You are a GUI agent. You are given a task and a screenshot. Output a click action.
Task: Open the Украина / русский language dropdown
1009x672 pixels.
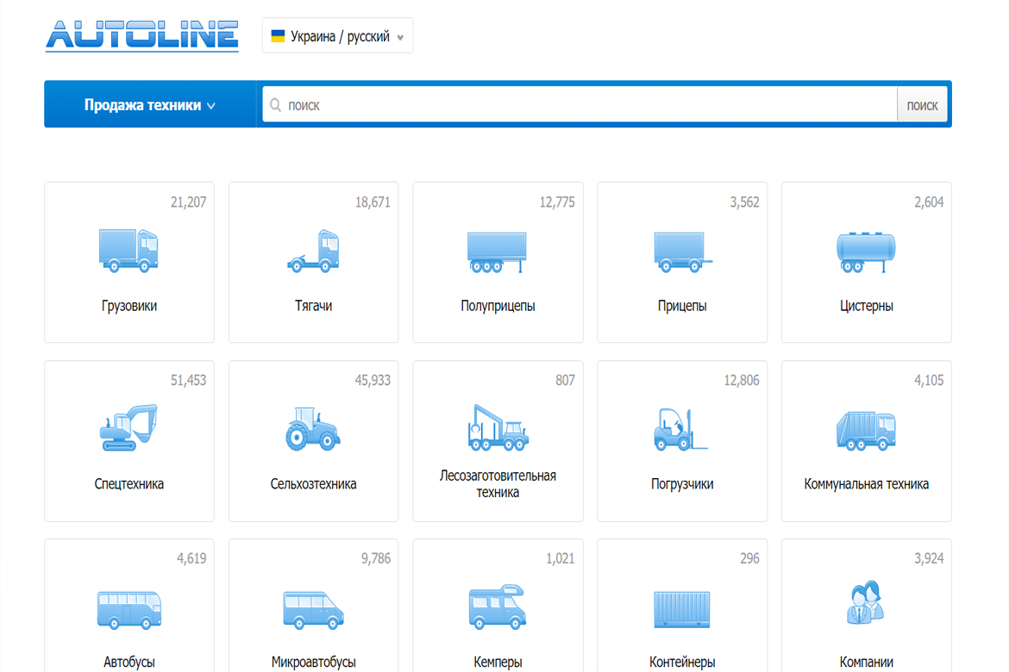[337, 36]
